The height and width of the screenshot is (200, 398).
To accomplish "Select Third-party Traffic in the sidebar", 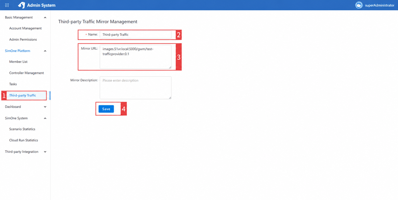I will pyautogui.click(x=23, y=95).
